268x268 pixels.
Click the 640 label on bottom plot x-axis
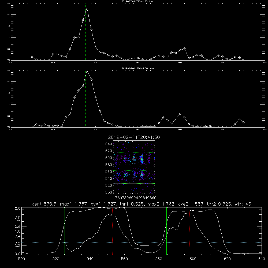[262, 259]
